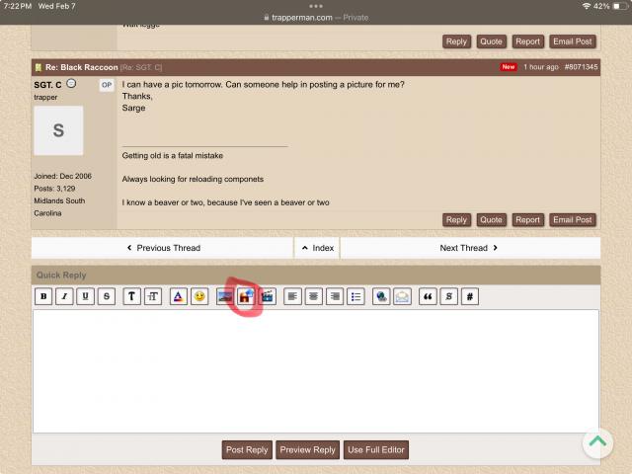Click the underline formatting icon

[86, 296]
